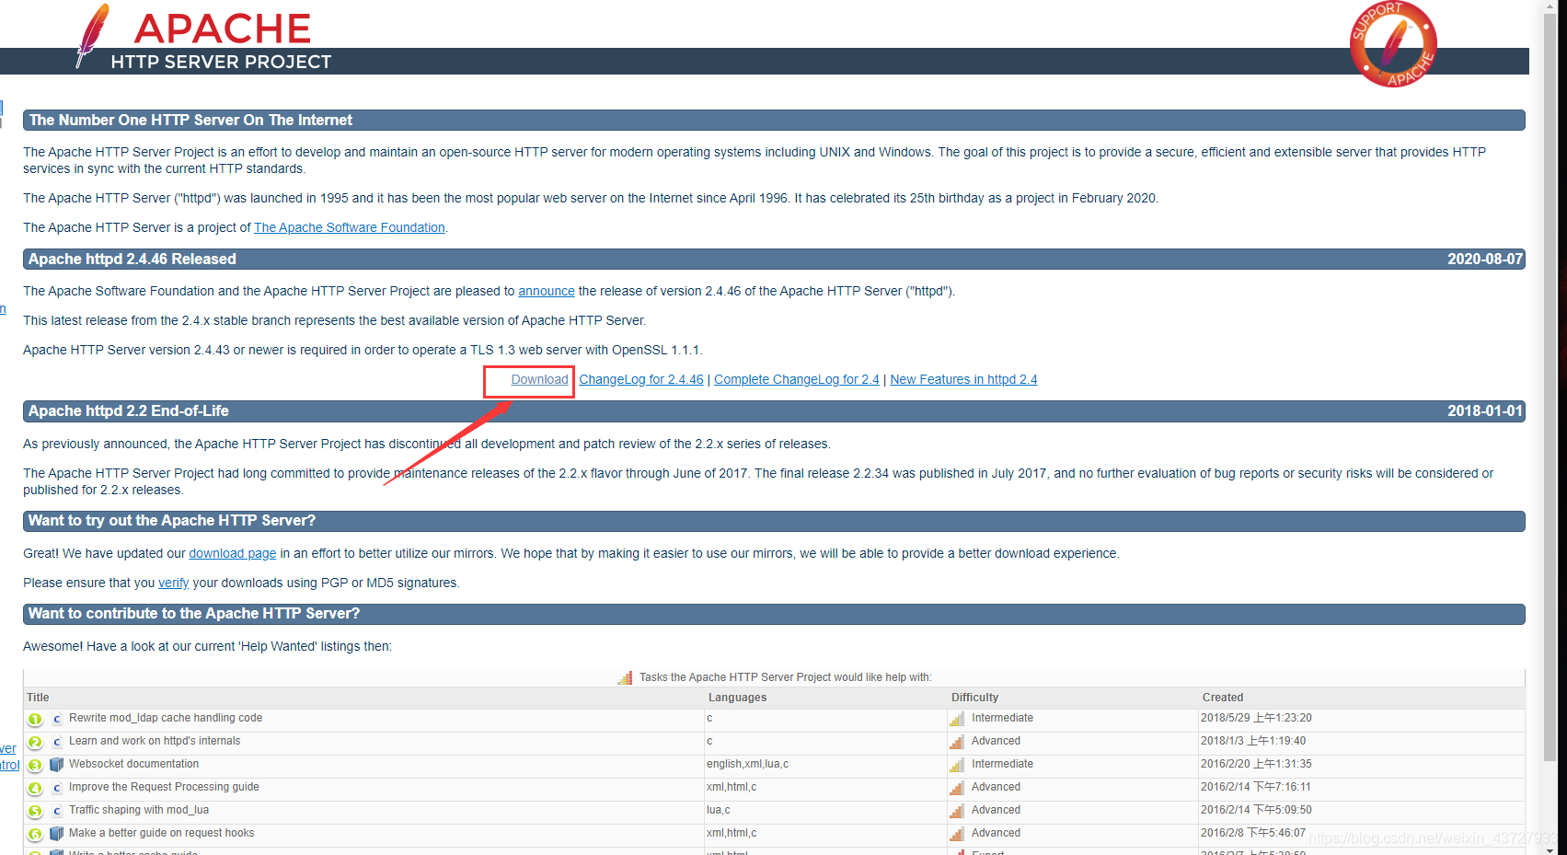Open the Download link
This screenshot has width=1567, height=855.
click(539, 379)
